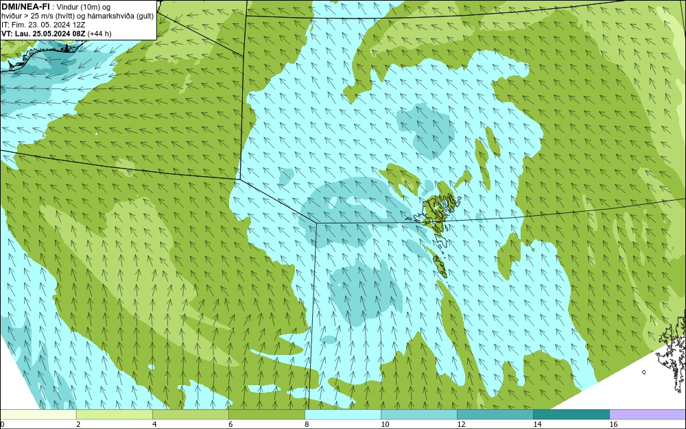
Task: Click the purple legend swatch above 16 m/s
Action: pyautogui.click(x=648, y=414)
